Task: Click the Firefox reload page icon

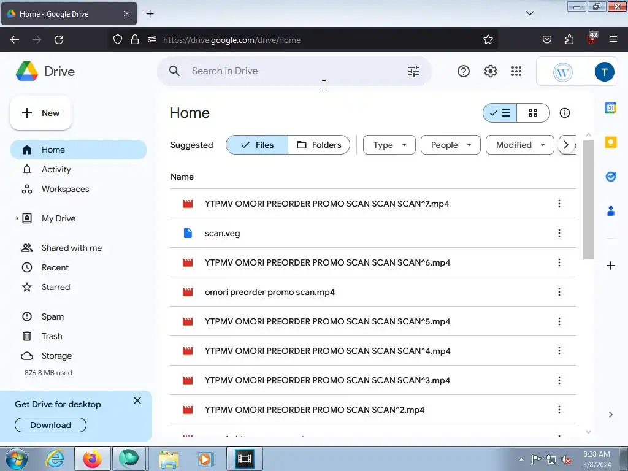Action: pyautogui.click(x=59, y=40)
